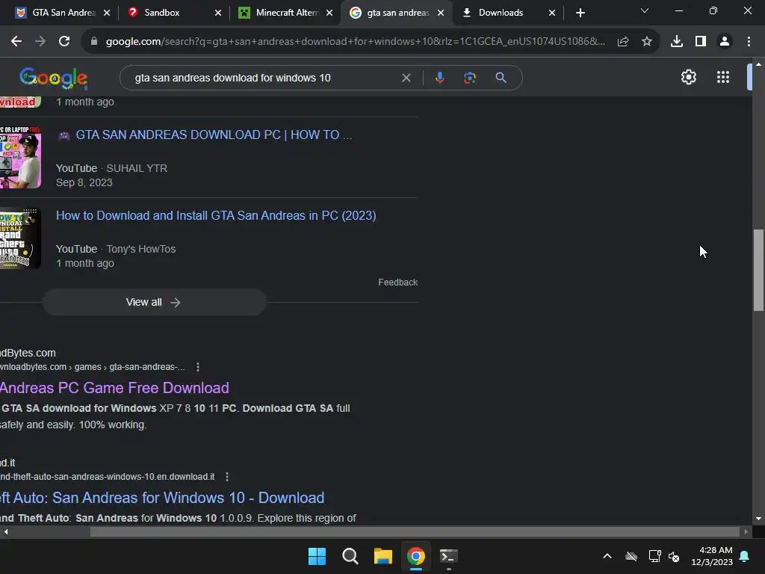This screenshot has width=765, height=574.
Task: View site information lock icon
Action: 94,42
